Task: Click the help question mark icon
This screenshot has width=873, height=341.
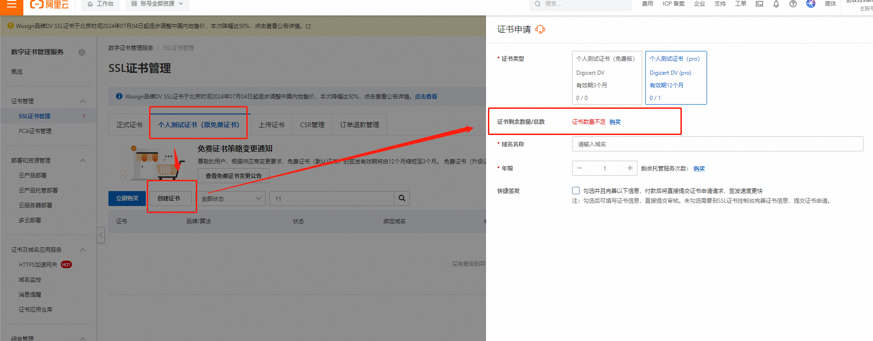Action: (x=793, y=4)
